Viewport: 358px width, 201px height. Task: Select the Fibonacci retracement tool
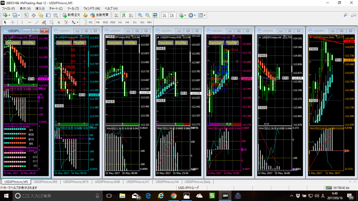click(x=51, y=22)
